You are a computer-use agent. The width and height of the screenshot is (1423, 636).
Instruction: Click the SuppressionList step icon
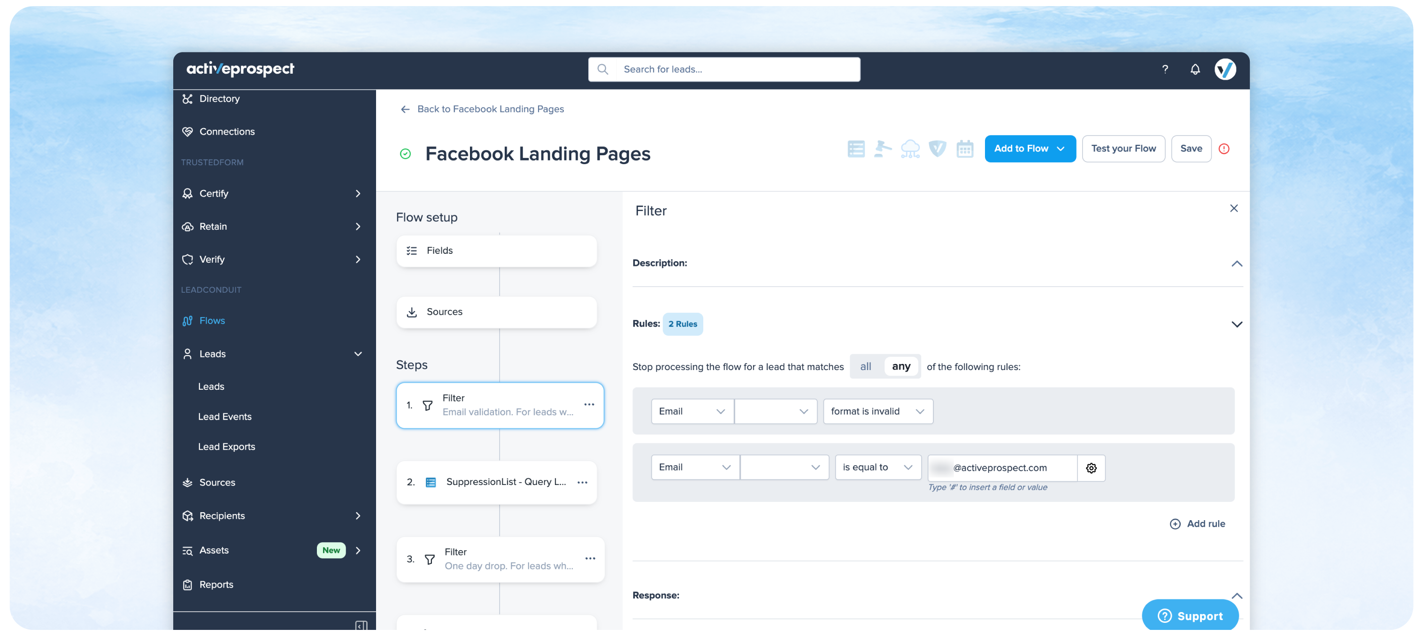click(x=431, y=482)
